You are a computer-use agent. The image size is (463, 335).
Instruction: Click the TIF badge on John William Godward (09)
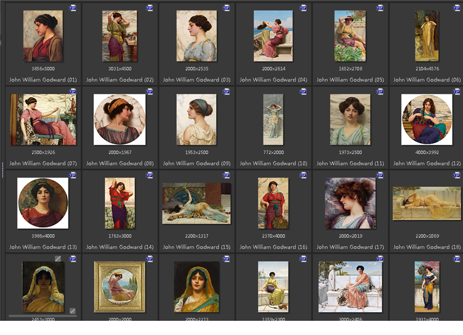point(226,92)
